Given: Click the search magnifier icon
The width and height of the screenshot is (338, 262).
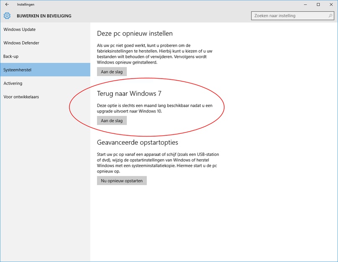Looking at the screenshot, I should click(330, 16).
